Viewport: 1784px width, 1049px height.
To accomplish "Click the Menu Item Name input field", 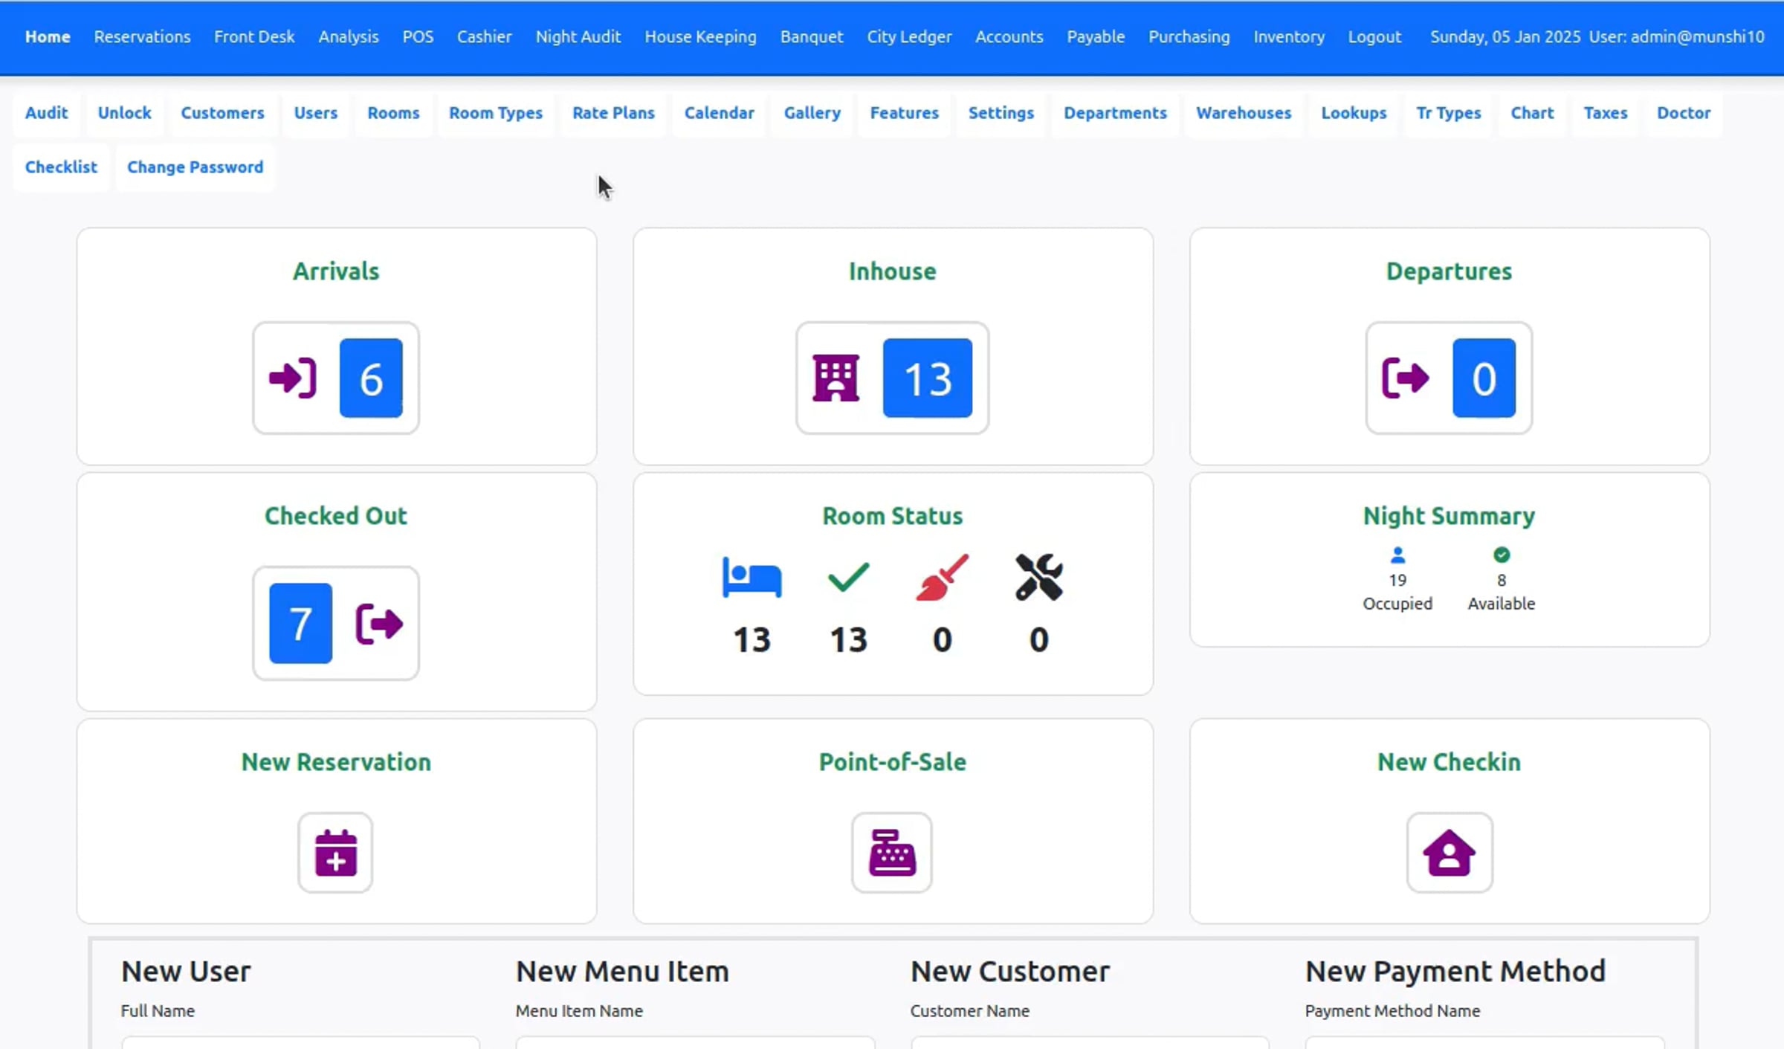I will [695, 1042].
